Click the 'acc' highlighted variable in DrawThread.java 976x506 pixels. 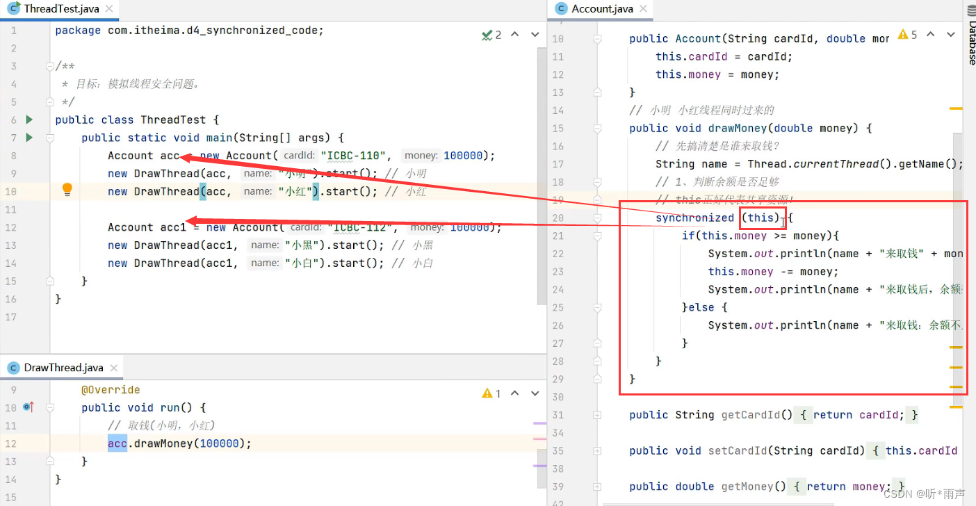(x=117, y=443)
